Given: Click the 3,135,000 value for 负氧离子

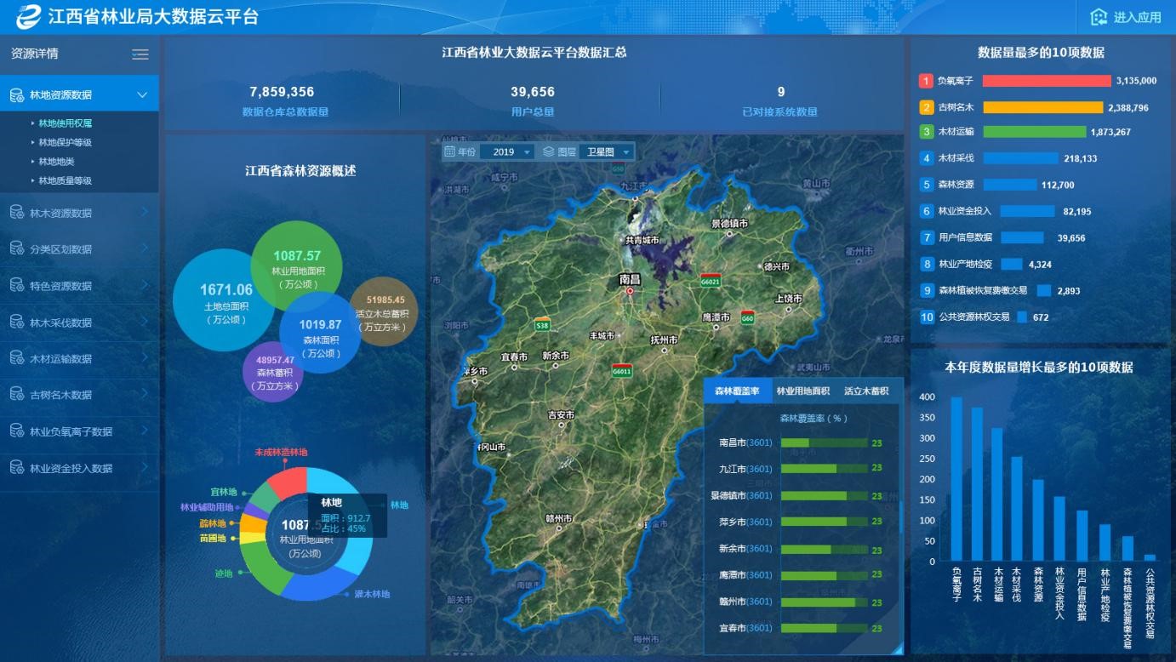Looking at the screenshot, I should click(x=1137, y=81).
